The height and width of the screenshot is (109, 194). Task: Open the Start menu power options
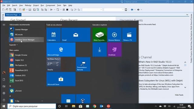[4, 100]
